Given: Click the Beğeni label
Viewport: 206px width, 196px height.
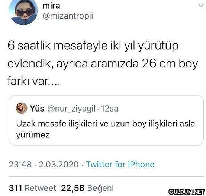Looking at the screenshot, I should (x=100, y=188).
